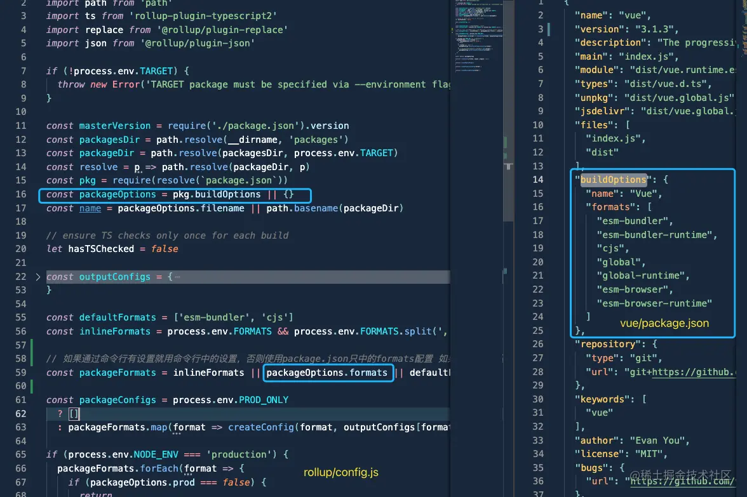Click the "esm-browser-runtime" format entry
Image resolution: width=747 pixels, height=497 pixels.
click(x=654, y=303)
